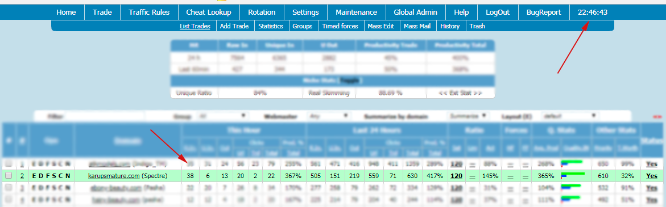Open Timed forces subtab
Screen dimensions: 666x207
point(340,26)
